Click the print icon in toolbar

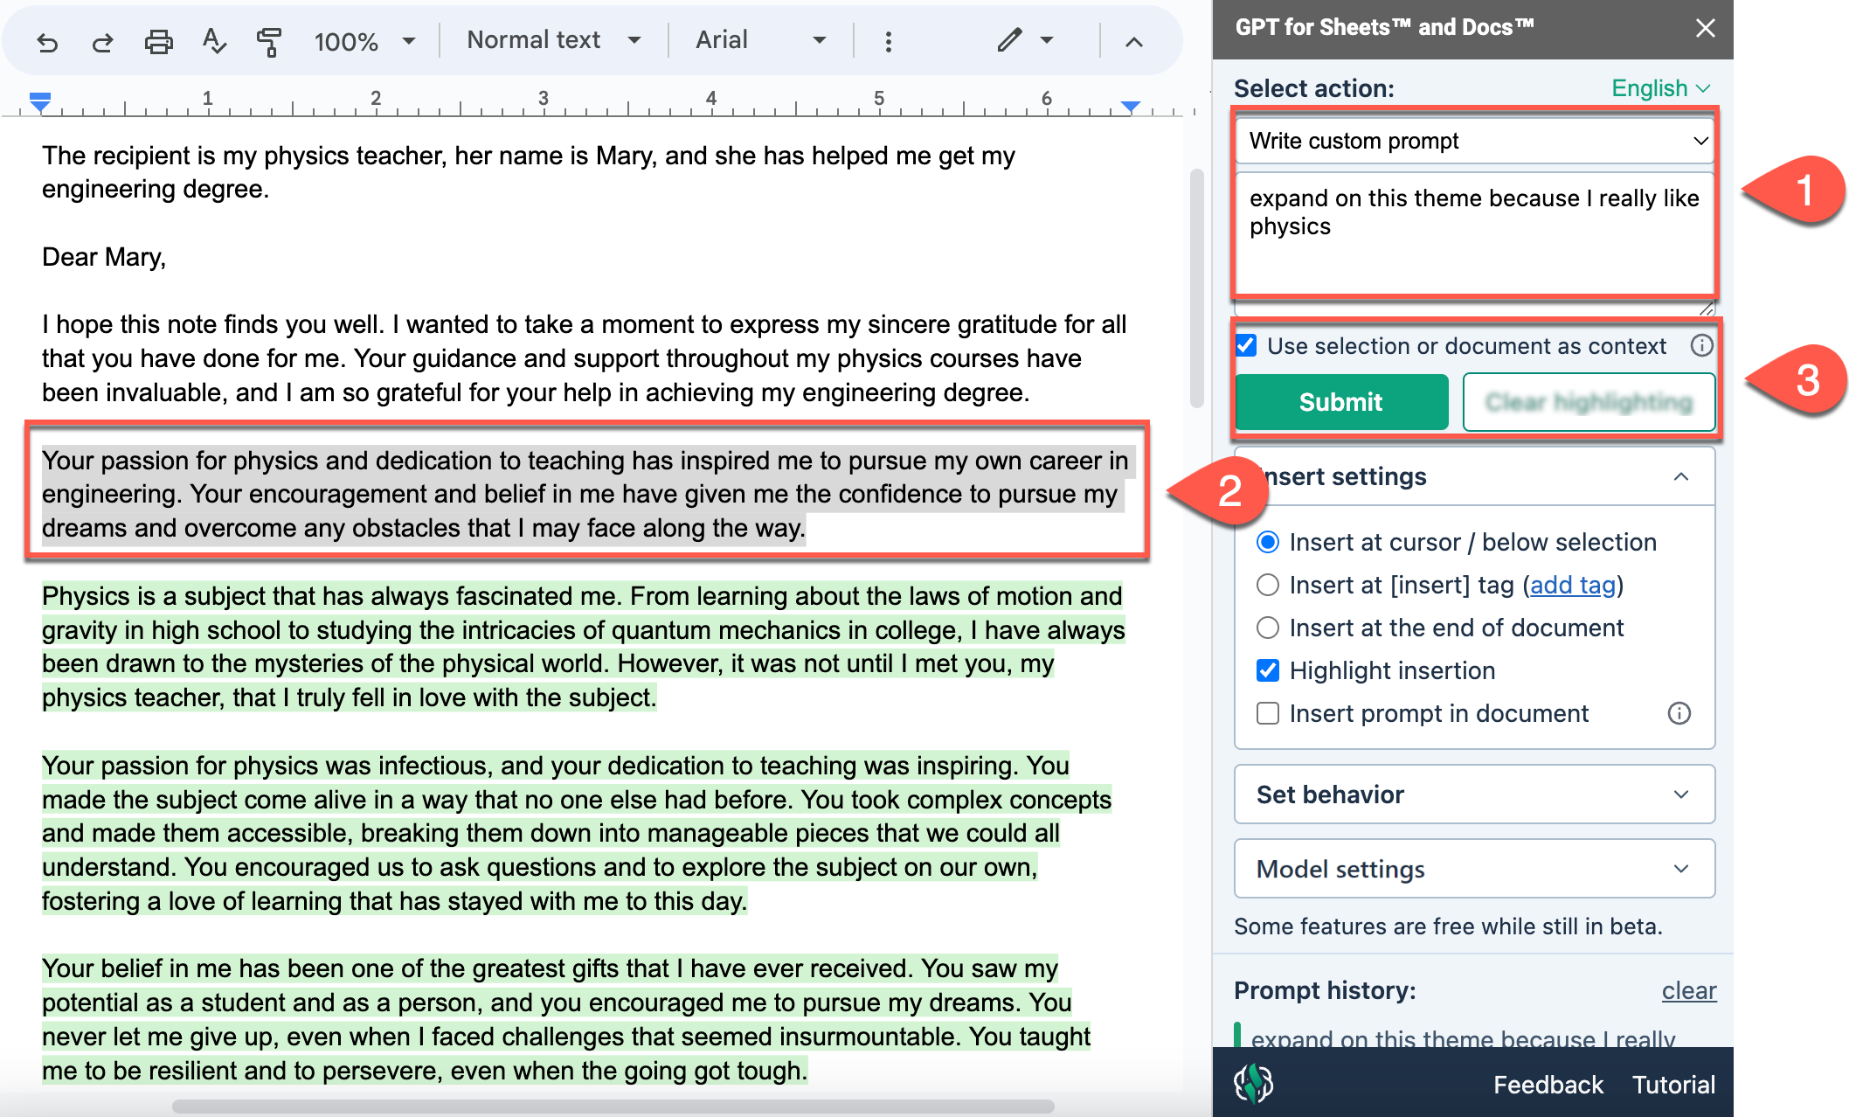click(x=158, y=41)
